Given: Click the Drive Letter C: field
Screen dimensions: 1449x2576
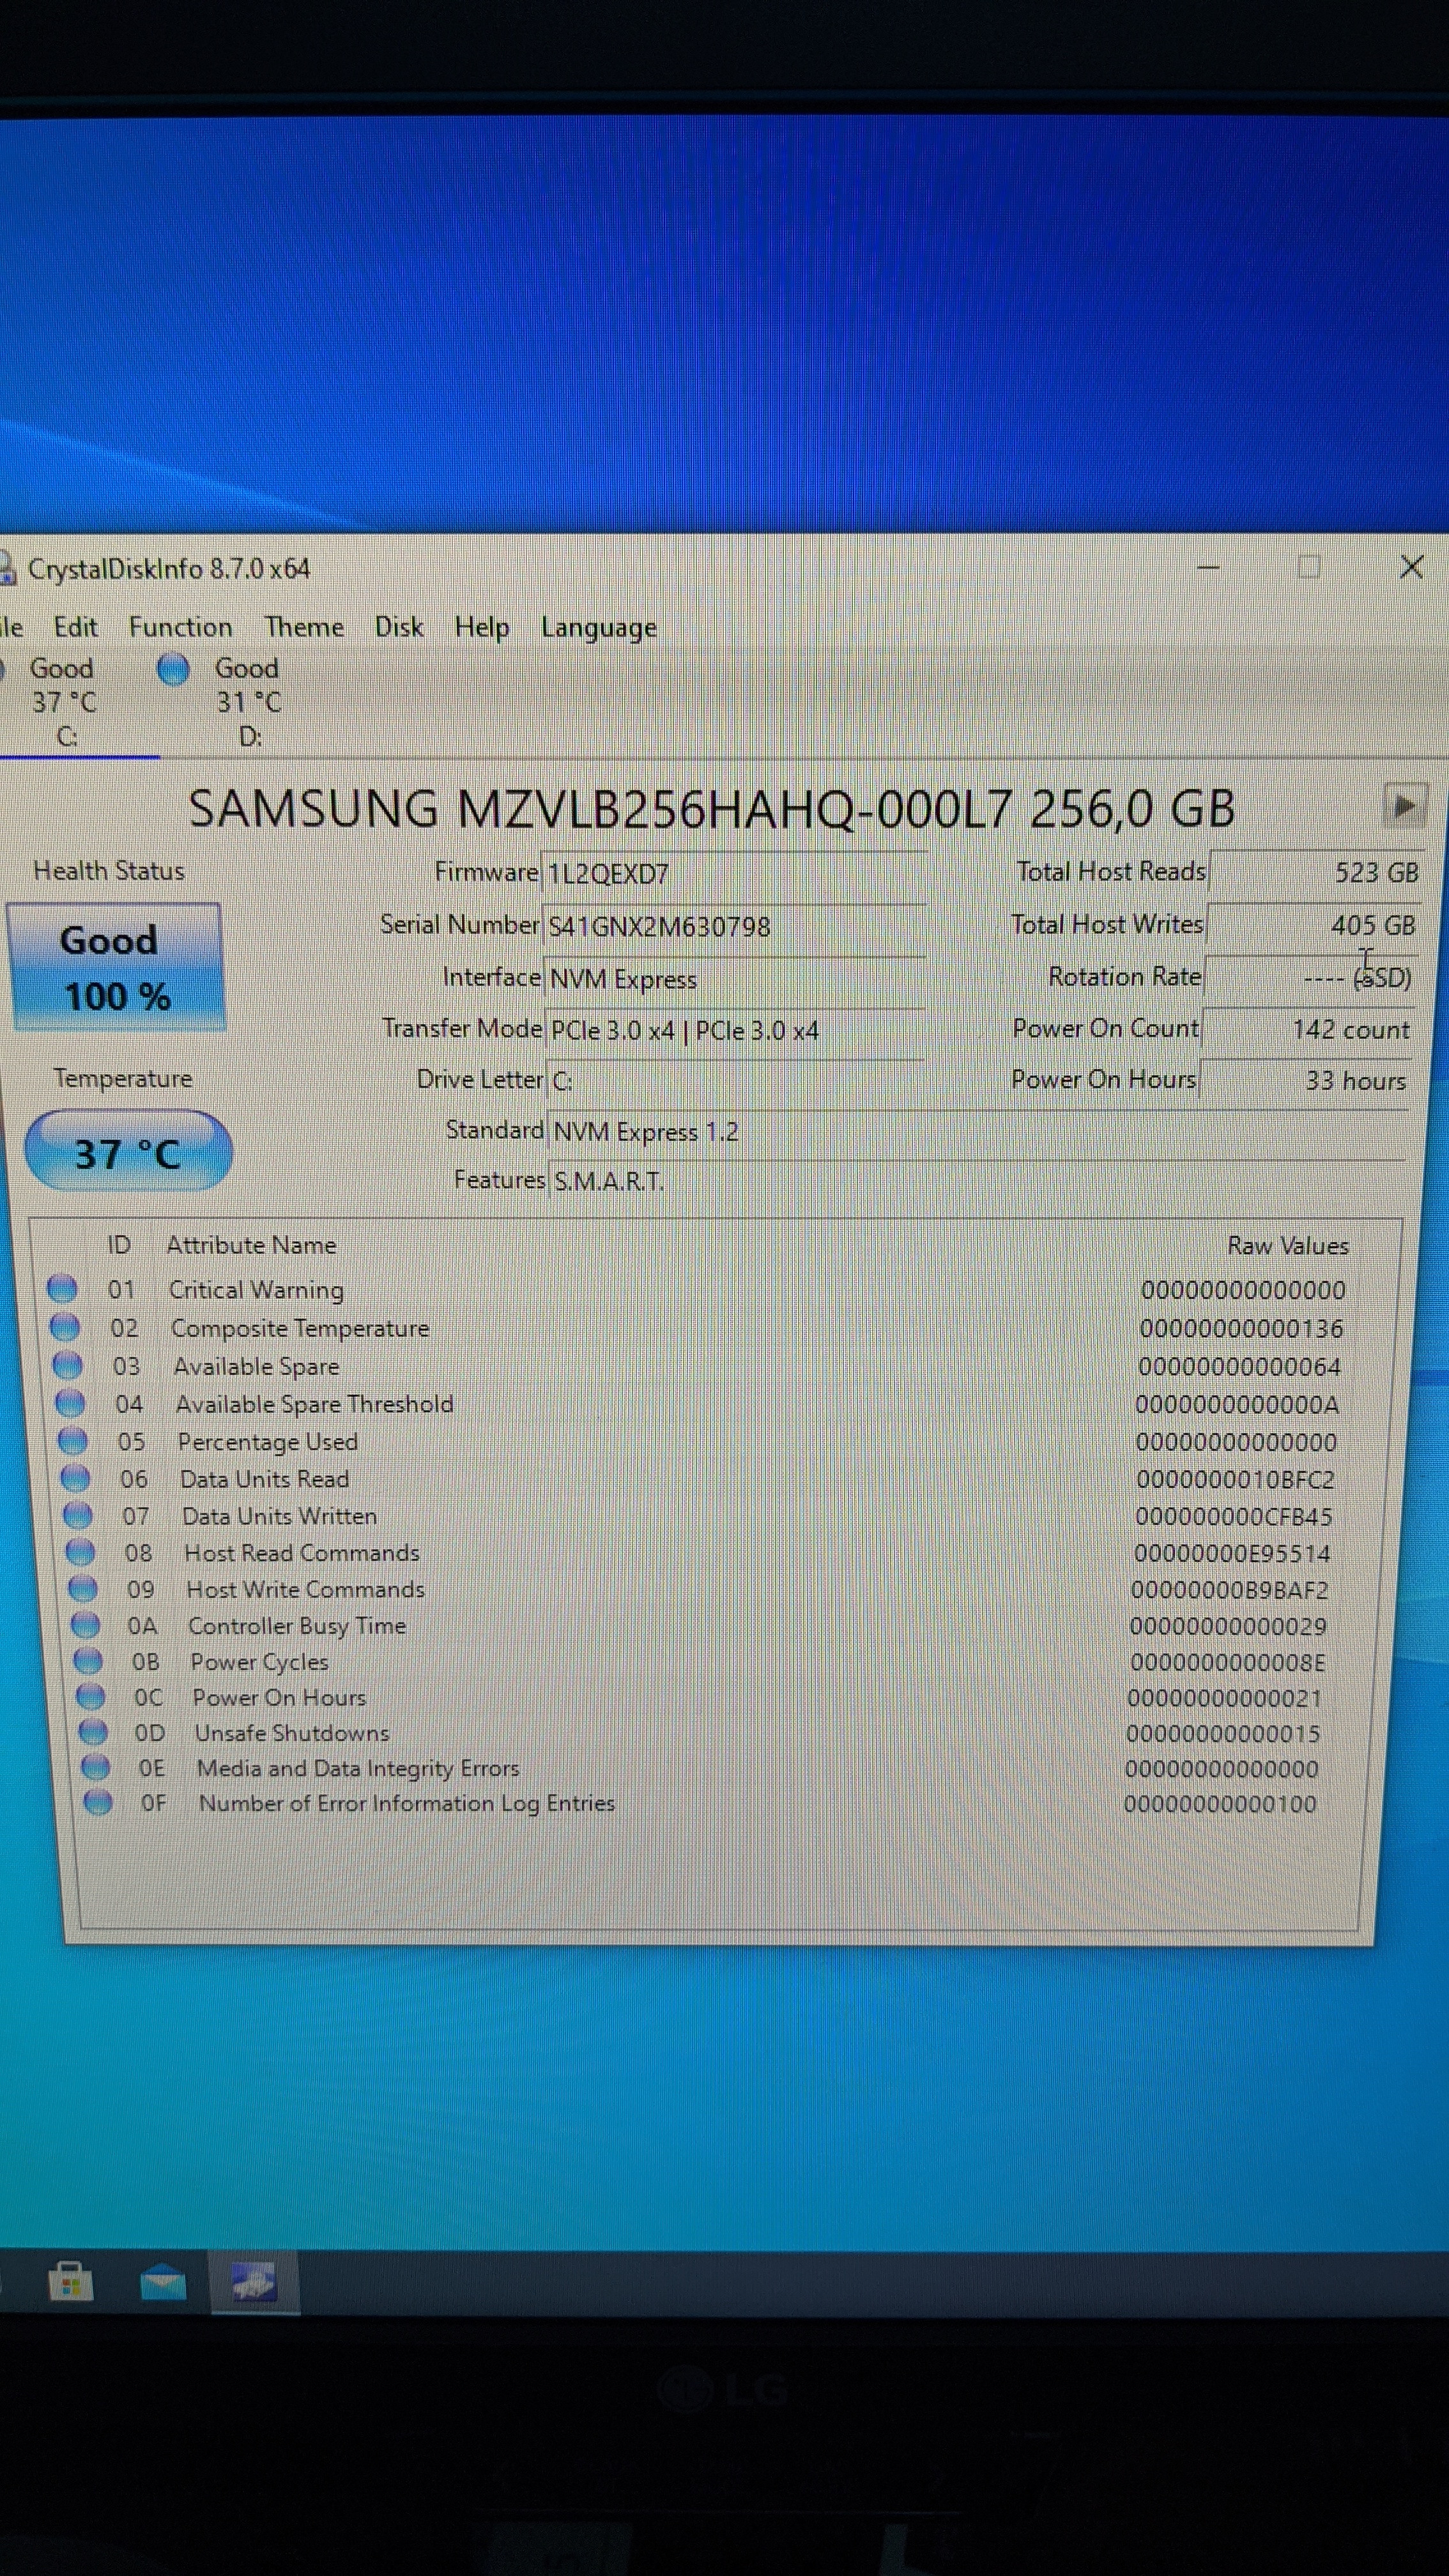Looking at the screenshot, I should pyautogui.click(x=737, y=1080).
